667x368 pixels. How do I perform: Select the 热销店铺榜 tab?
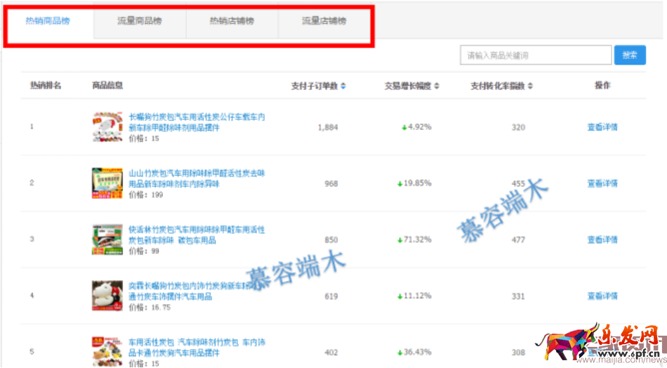pos(232,21)
